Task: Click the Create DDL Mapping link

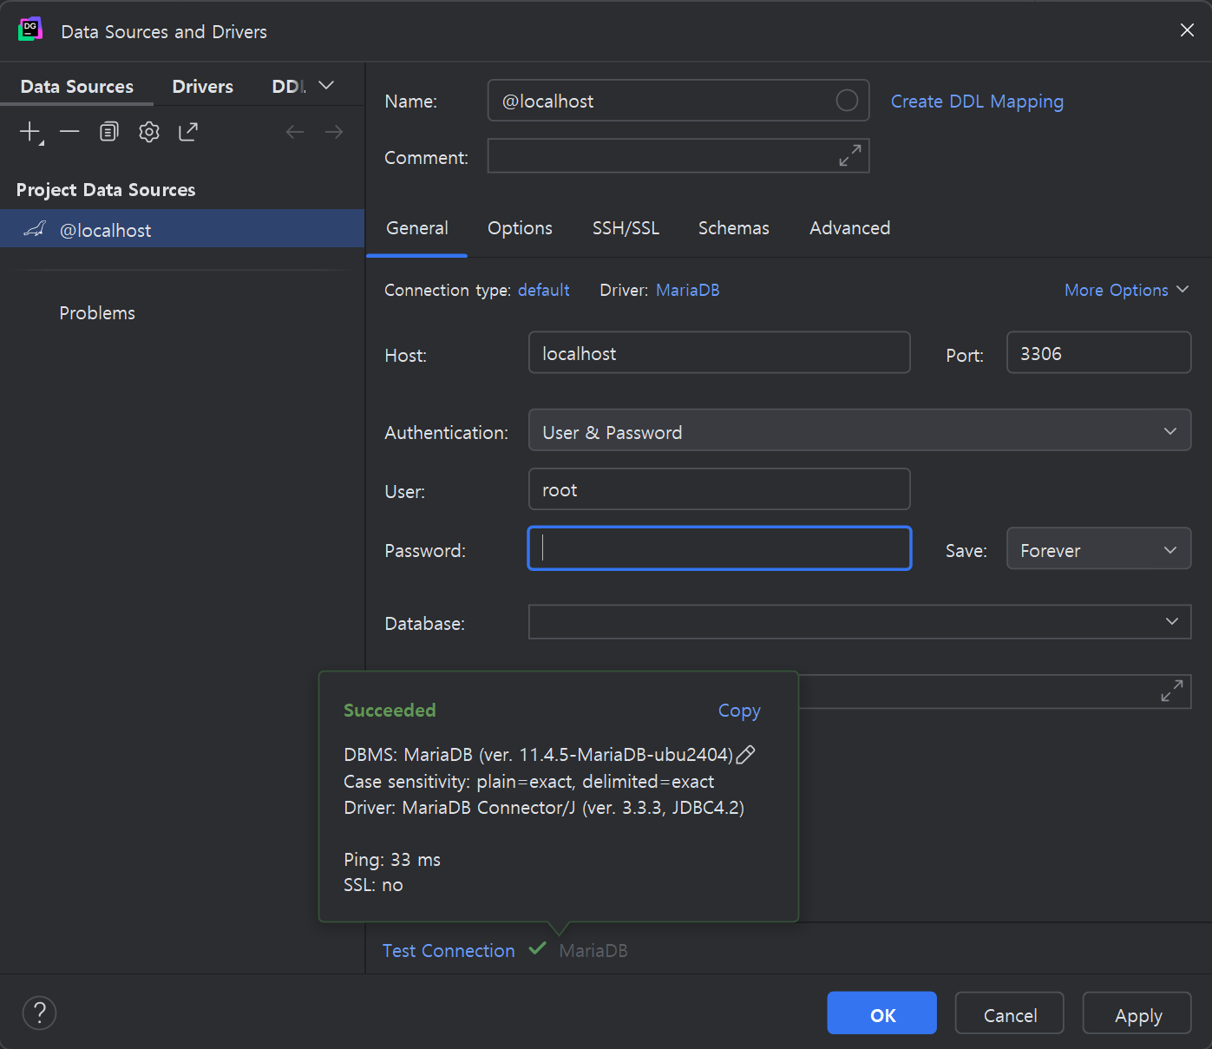Action: click(x=977, y=102)
